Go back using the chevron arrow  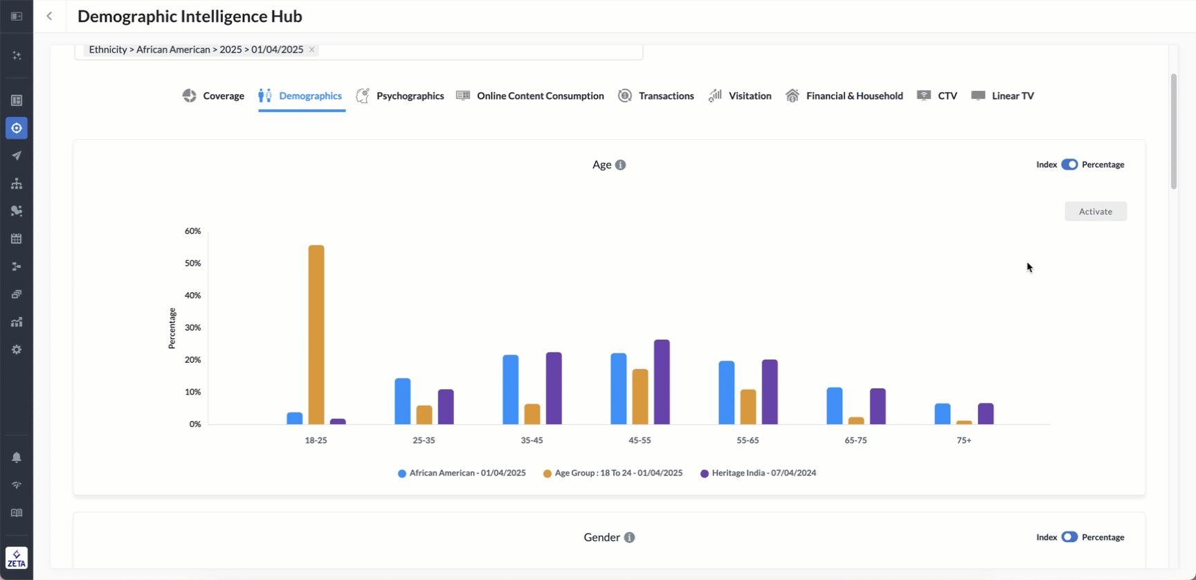pyautogui.click(x=49, y=16)
